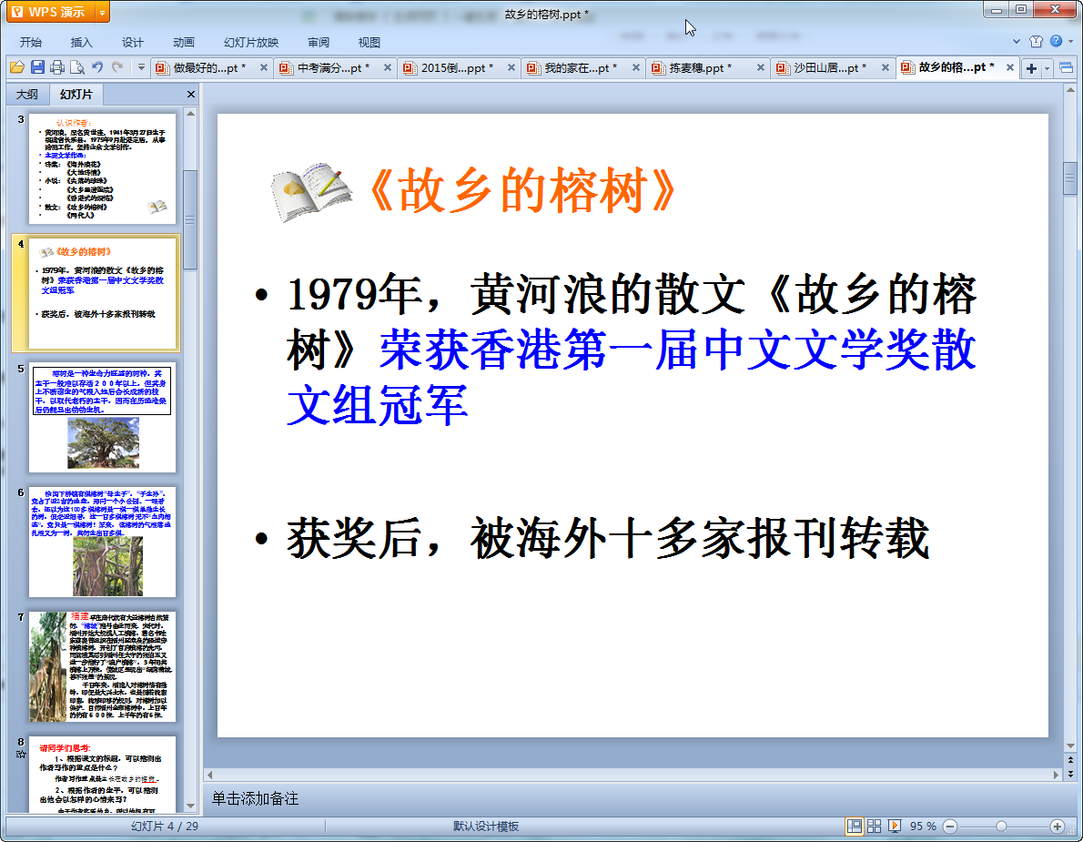Image resolution: width=1083 pixels, height=842 pixels.
Task: Select slide 8 thumbnail 请同学们思考
Action: coord(102,775)
